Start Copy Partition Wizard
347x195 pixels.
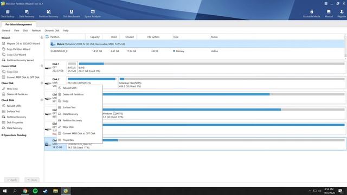[16, 49]
